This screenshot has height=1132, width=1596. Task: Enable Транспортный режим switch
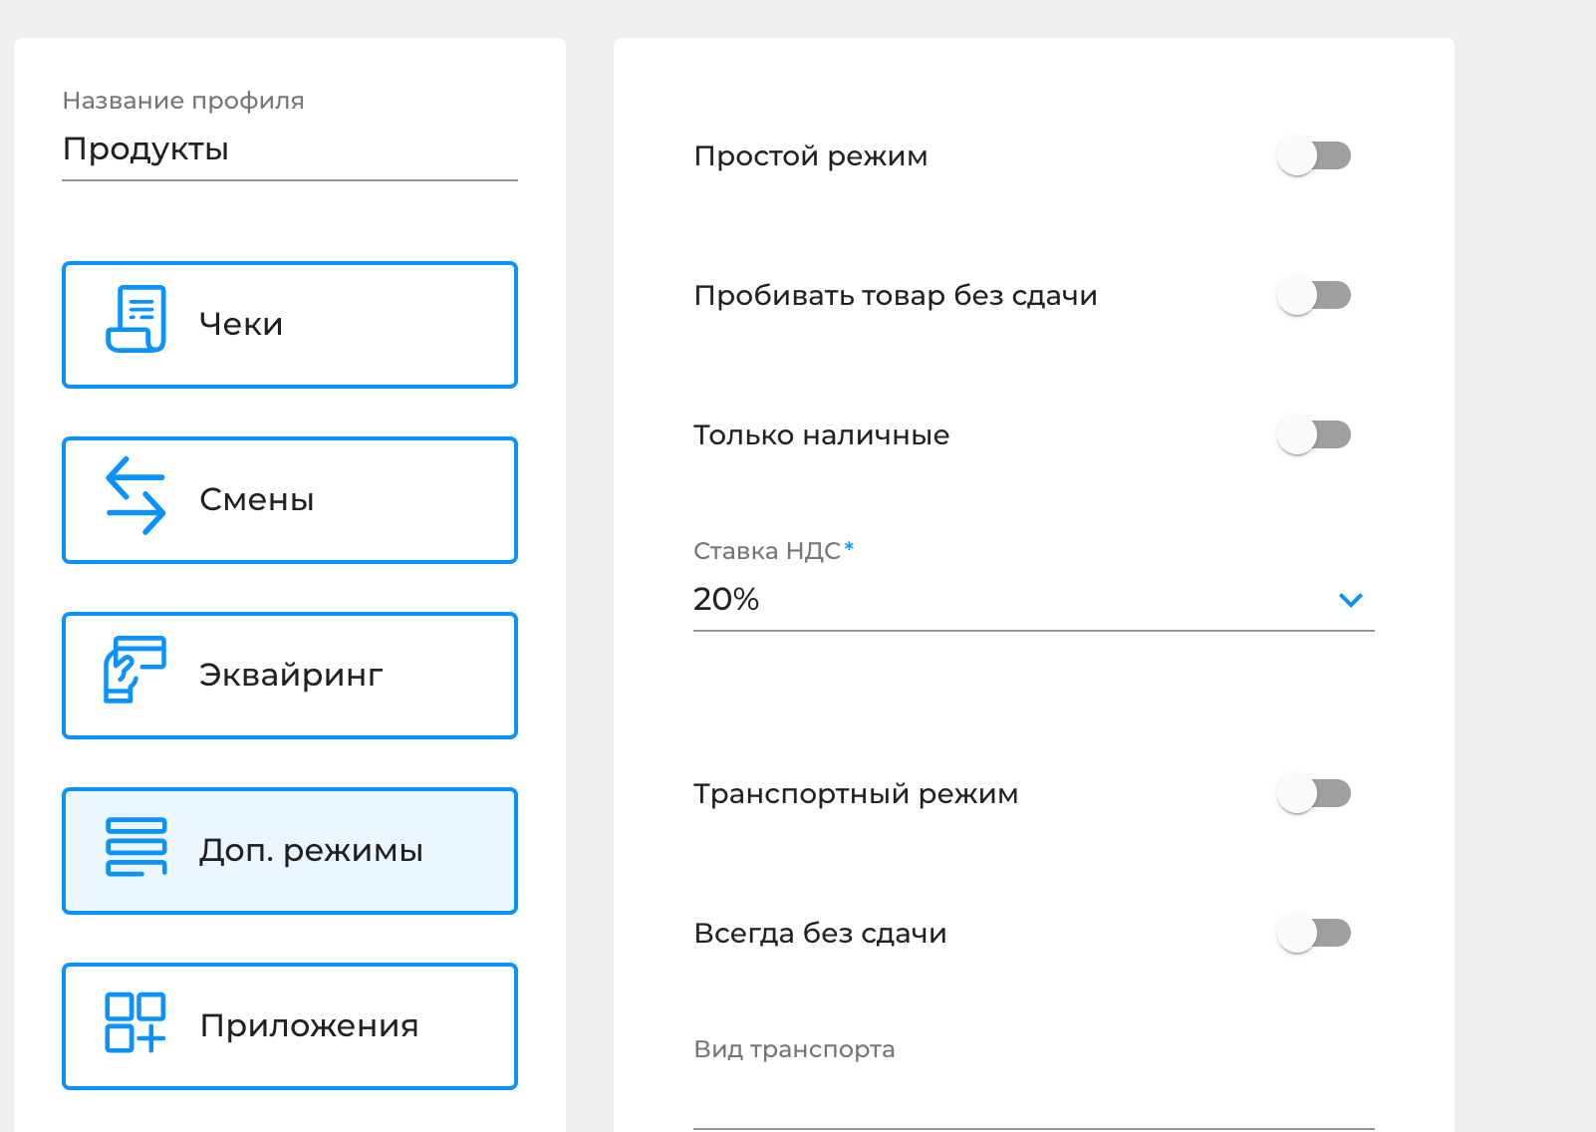coord(1314,794)
